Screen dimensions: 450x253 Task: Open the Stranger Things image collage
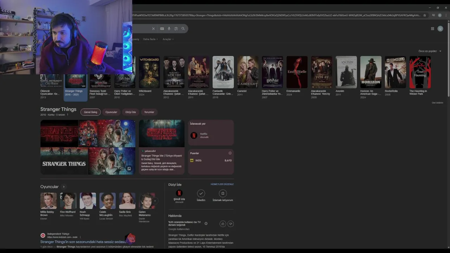pos(88,147)
